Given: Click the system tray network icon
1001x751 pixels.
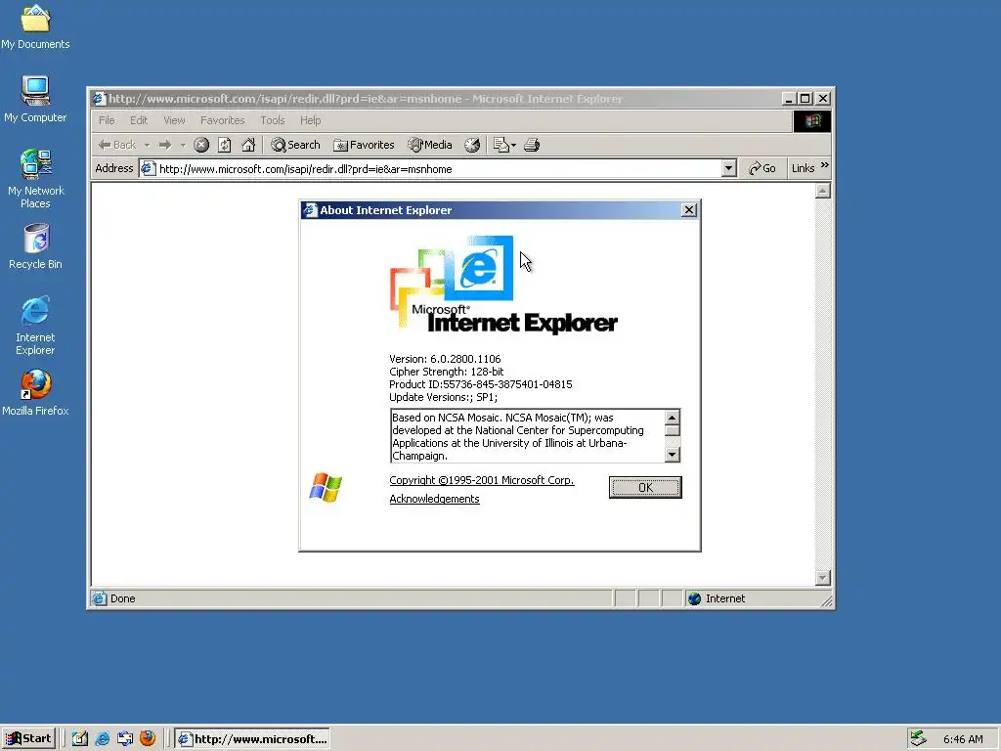Looking at the screenshot, I should coord(919,738).
